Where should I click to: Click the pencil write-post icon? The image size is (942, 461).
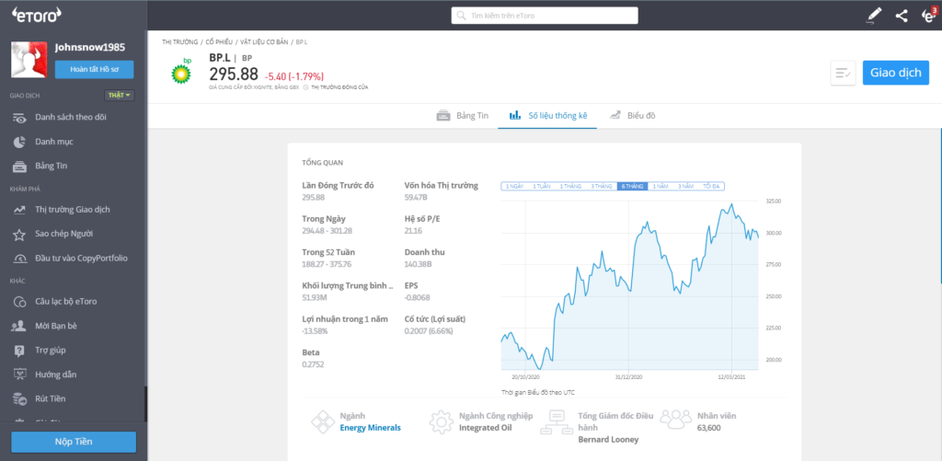click(874, 16)
